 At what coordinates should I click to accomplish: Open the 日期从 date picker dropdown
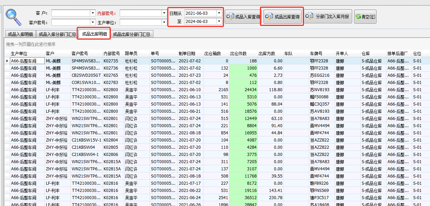coord(219,13)
